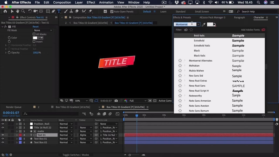279x157 pixels.
Task: Select the Pen tool
Action: [53, 11]
